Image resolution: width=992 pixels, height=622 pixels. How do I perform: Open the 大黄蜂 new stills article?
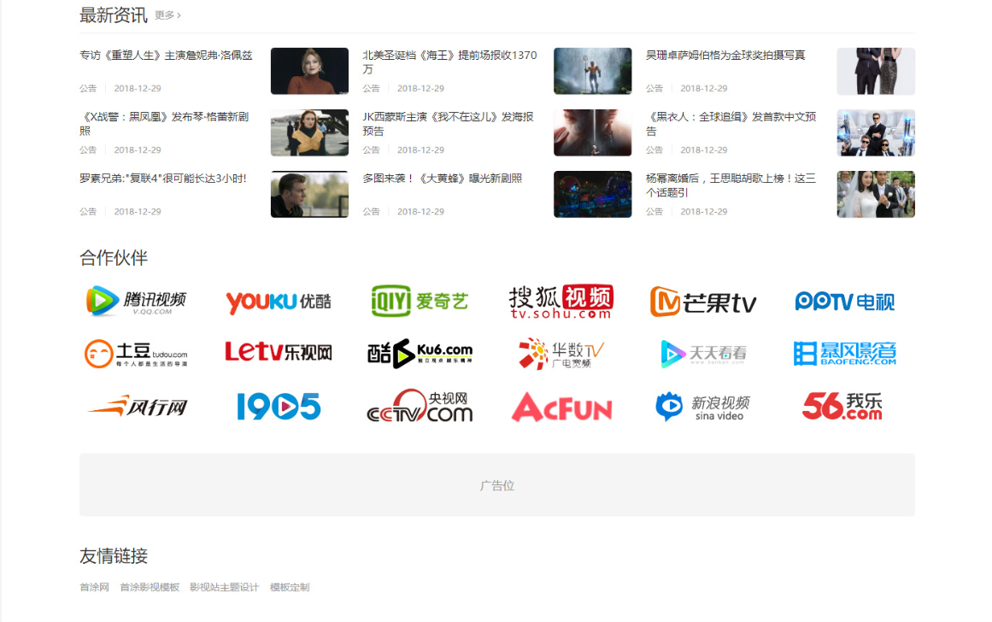point(443,179)
